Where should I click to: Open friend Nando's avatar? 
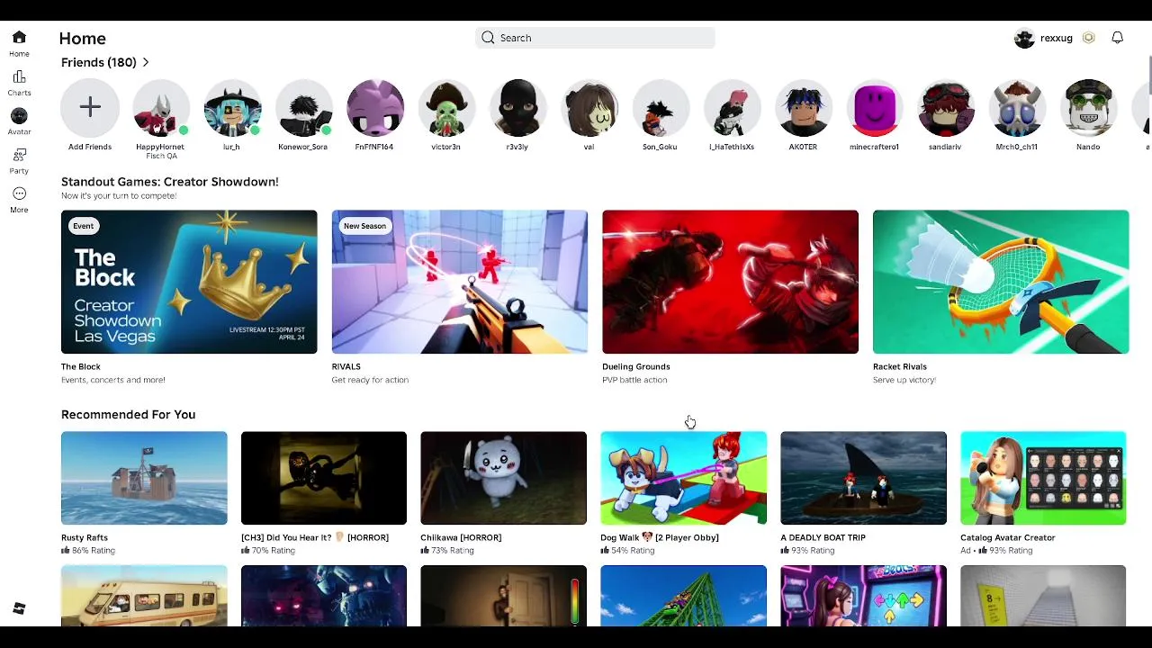1088,108
